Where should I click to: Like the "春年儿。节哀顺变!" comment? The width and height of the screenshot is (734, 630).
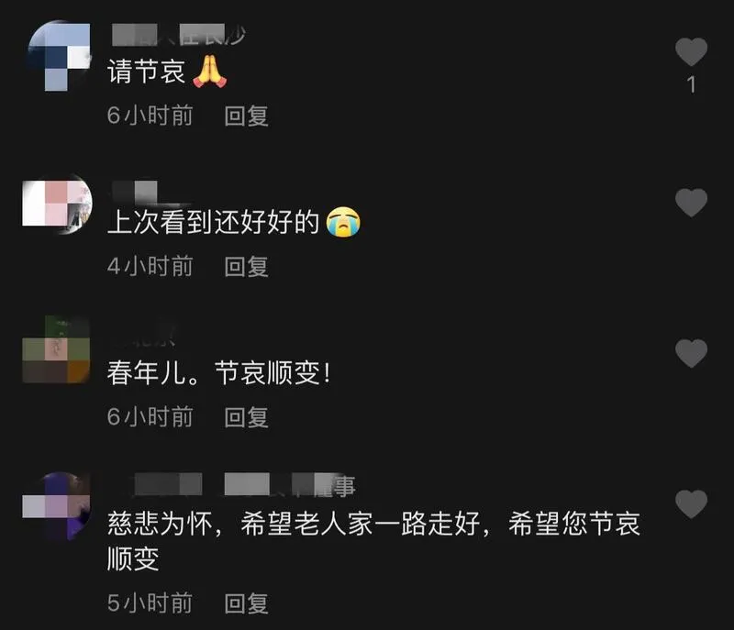pos(691,353)
